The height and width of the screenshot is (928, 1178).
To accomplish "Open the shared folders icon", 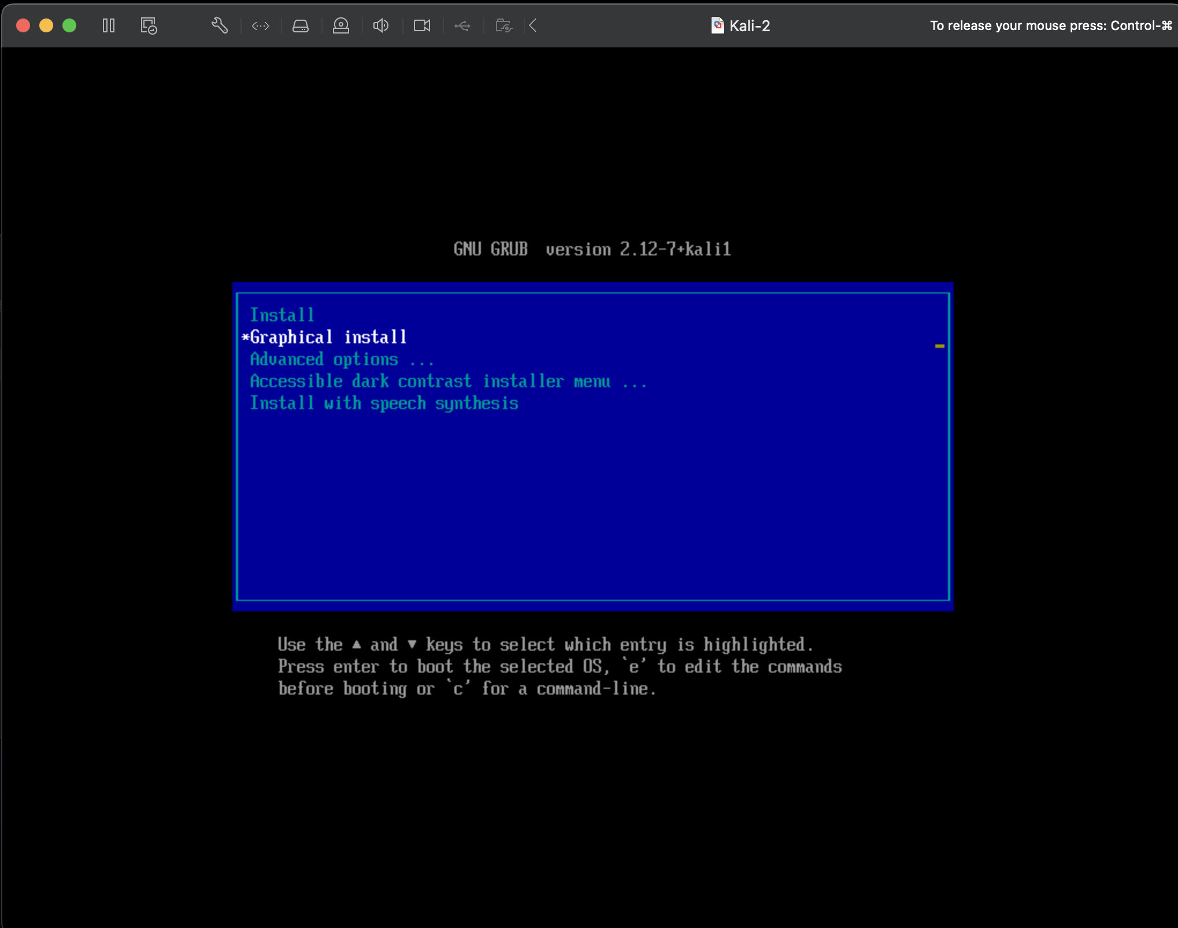I will pyautogui.click(x=503, y=25).
